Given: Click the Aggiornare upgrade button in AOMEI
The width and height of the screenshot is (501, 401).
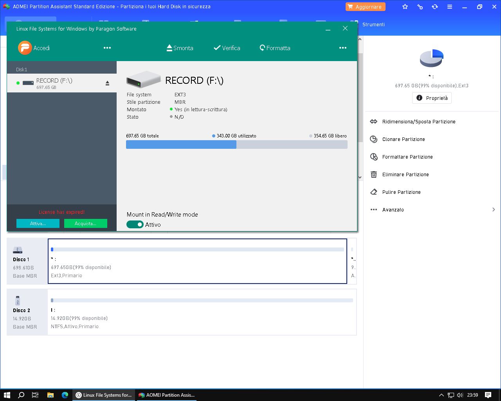Looking at the screenshot, I should (365, 7).
